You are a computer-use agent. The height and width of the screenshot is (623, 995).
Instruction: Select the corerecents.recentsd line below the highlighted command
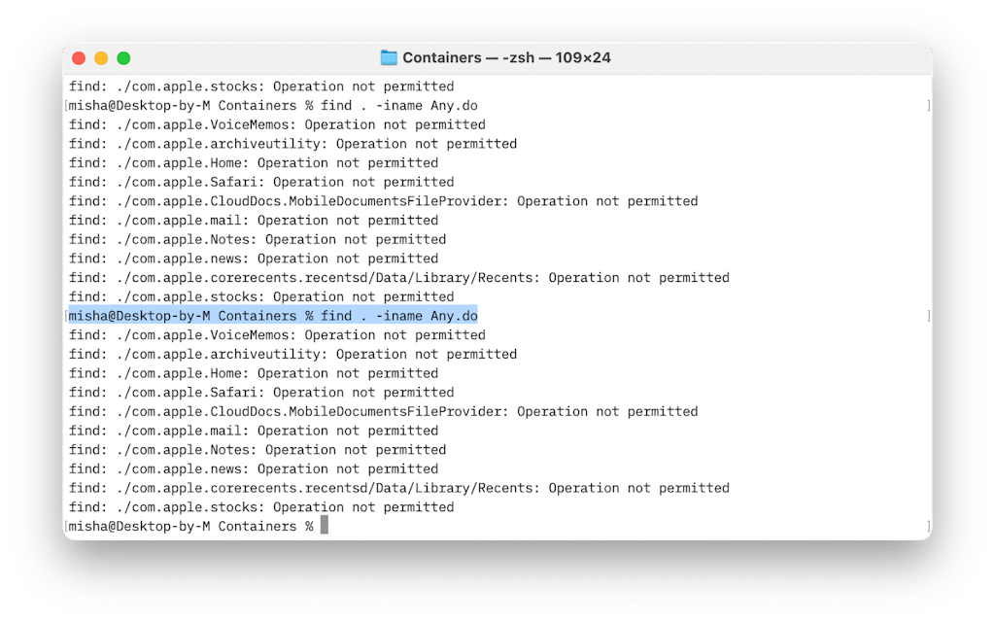(x=398, y=488)
